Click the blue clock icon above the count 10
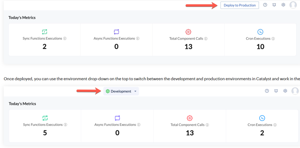This screenshot has width=300, height=148. [260, 32]
